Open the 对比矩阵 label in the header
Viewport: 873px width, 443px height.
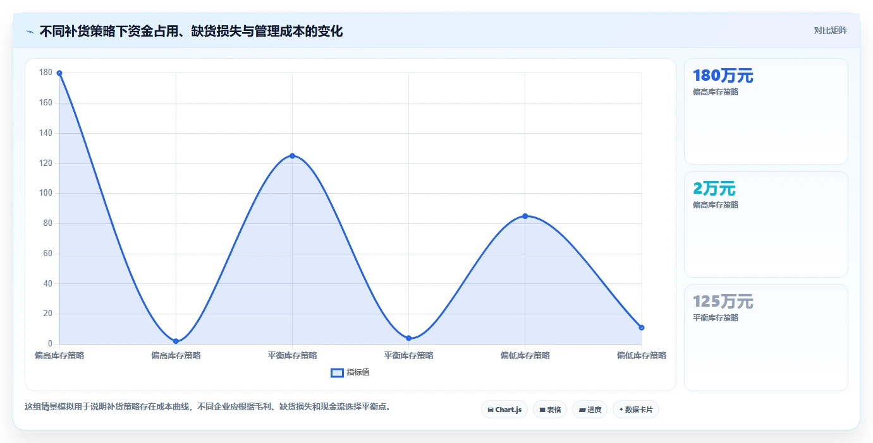point(830,30)
